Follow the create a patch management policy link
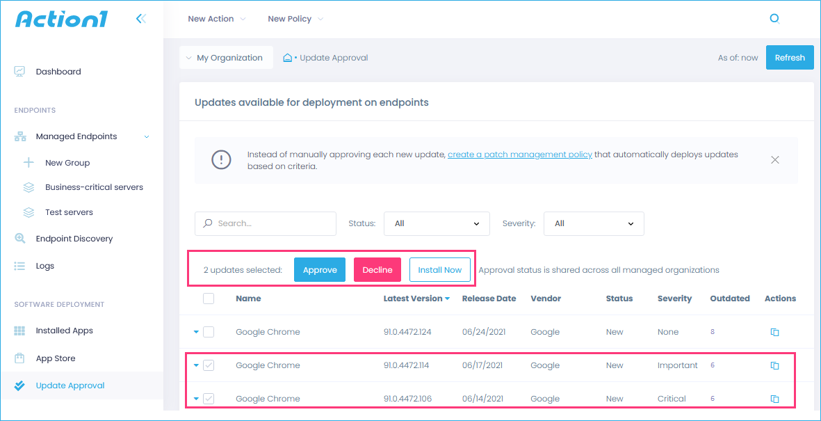The image size is (821, 421). (519, 154)
